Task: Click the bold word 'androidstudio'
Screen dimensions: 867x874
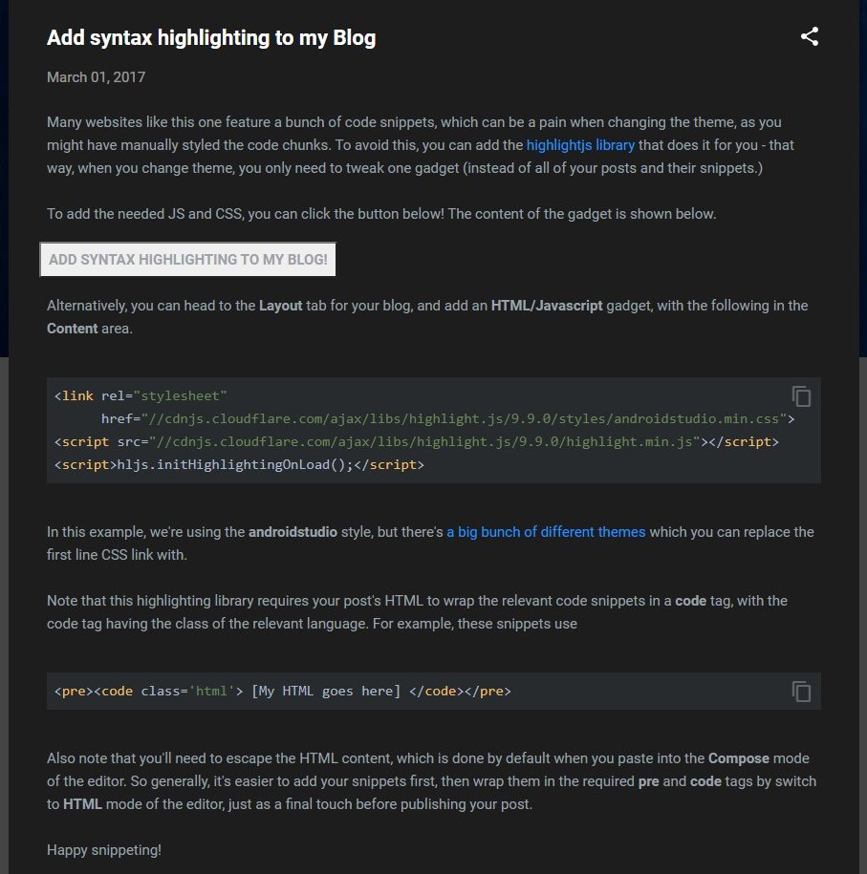Action: coord(293,532)
